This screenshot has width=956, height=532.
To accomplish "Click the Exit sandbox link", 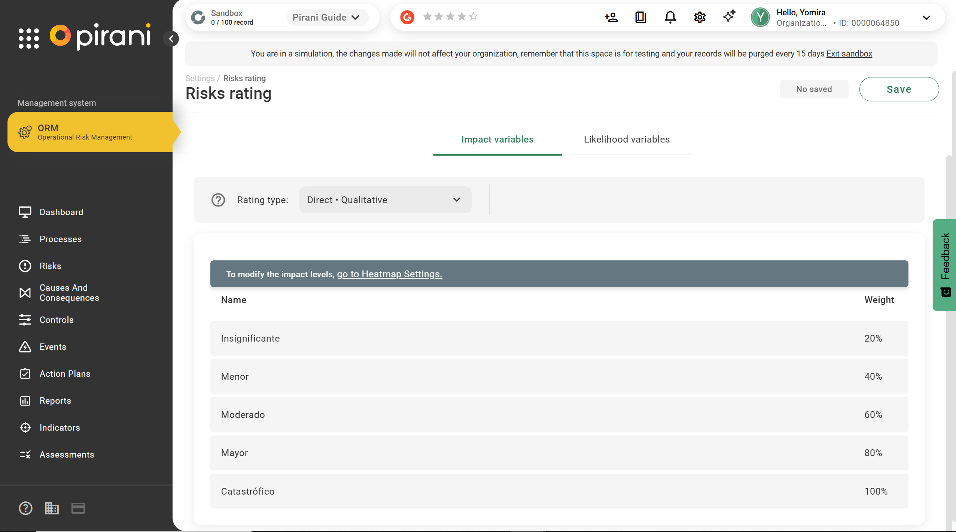I will tap(849, 53).
